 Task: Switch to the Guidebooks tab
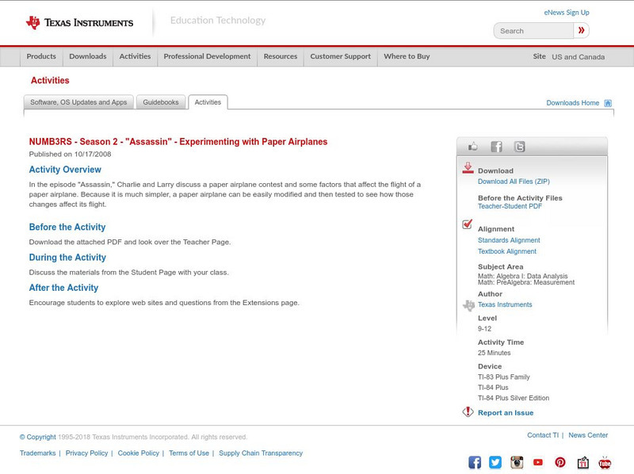pos(161,102)
